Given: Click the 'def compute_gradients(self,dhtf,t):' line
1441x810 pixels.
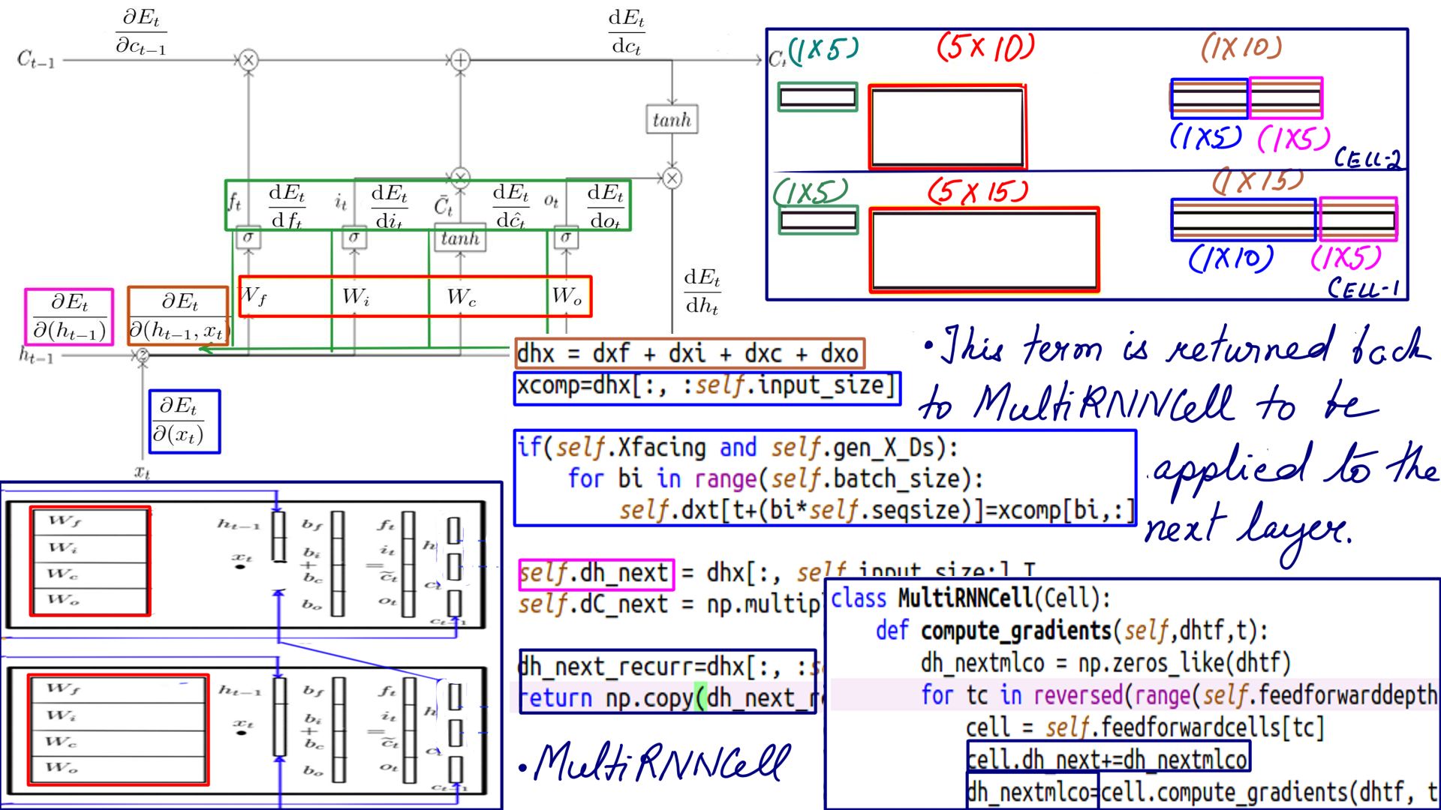Looking at the screenshot, I should point(1072,631).
